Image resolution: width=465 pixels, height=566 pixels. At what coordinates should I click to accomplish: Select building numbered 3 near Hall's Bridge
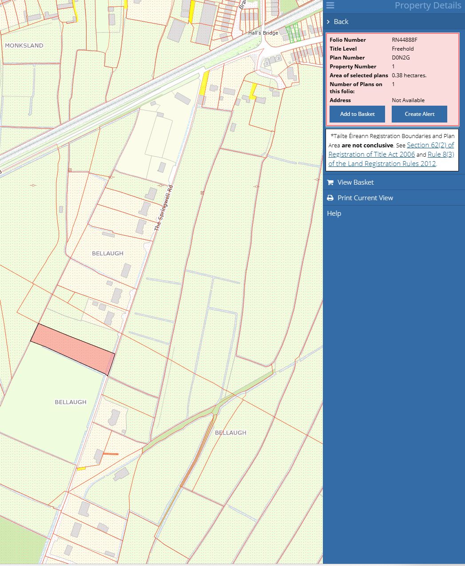coord(278,59)
